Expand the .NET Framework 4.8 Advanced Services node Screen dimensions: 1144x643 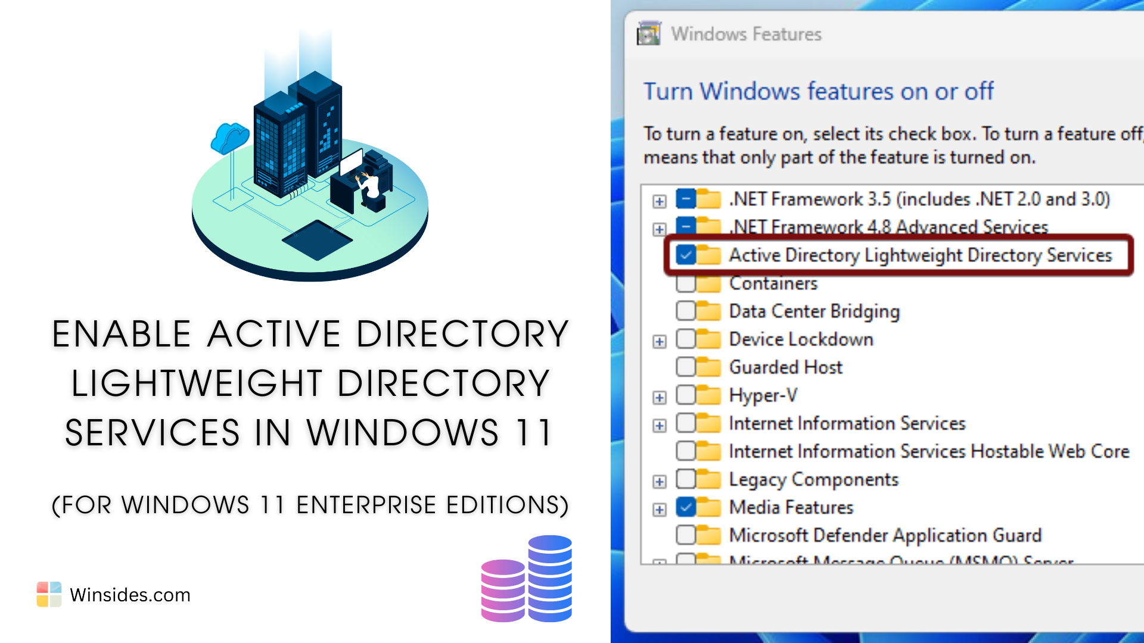pos(660,227)
